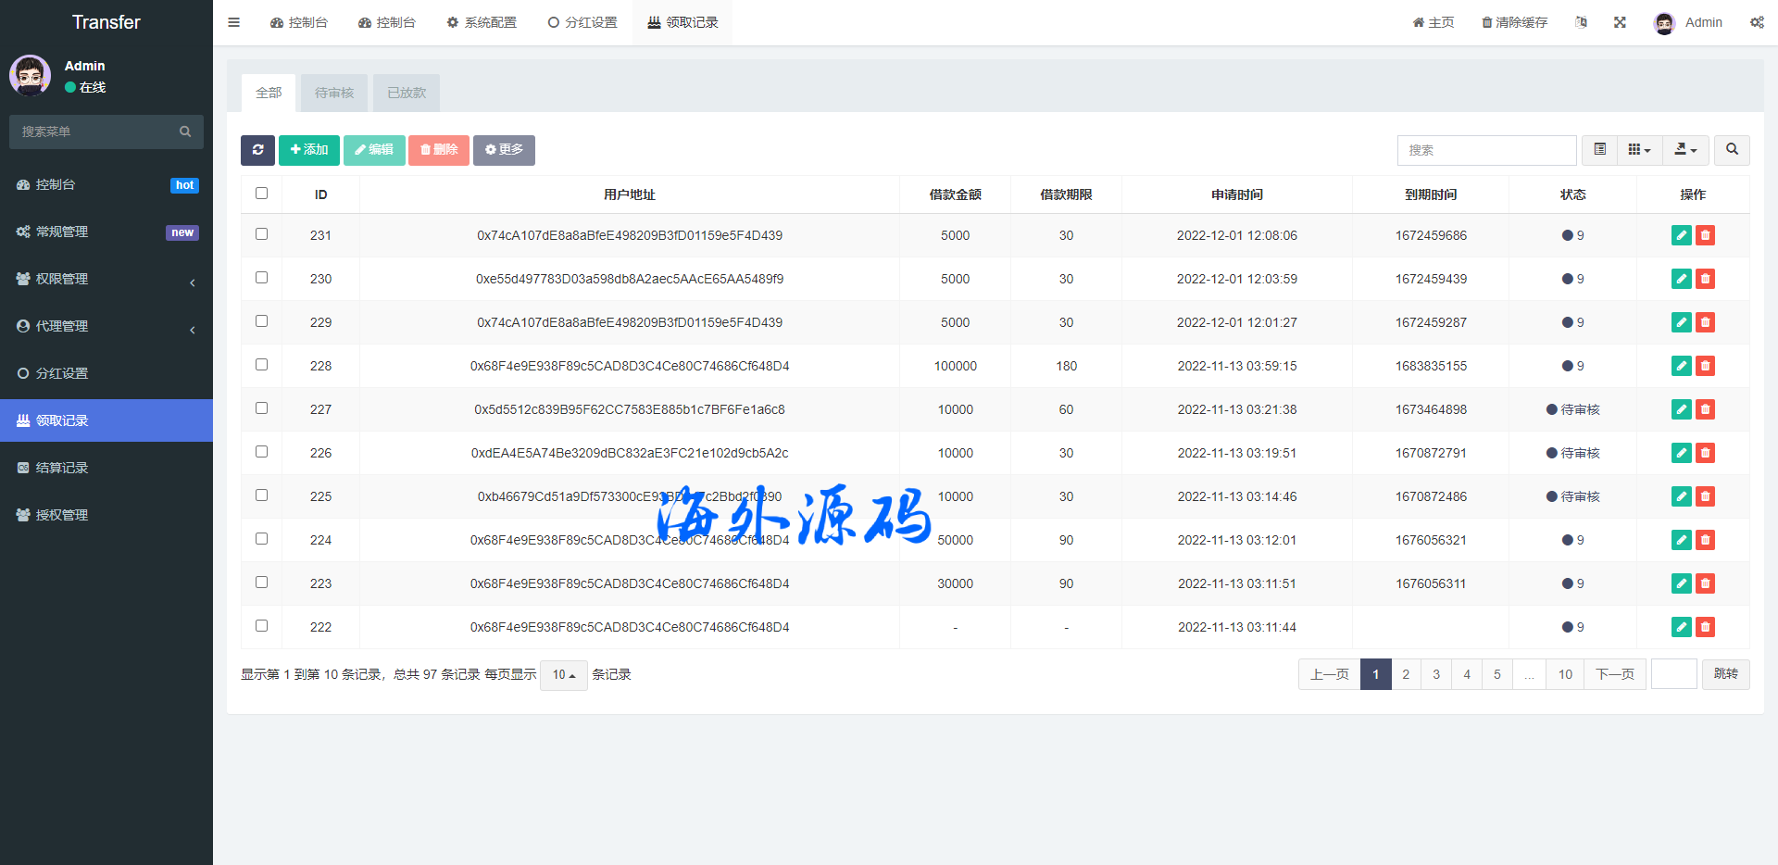Click the refresh table icon button
The height and width of the screenshot is (865, 1778).
point(257,150)
